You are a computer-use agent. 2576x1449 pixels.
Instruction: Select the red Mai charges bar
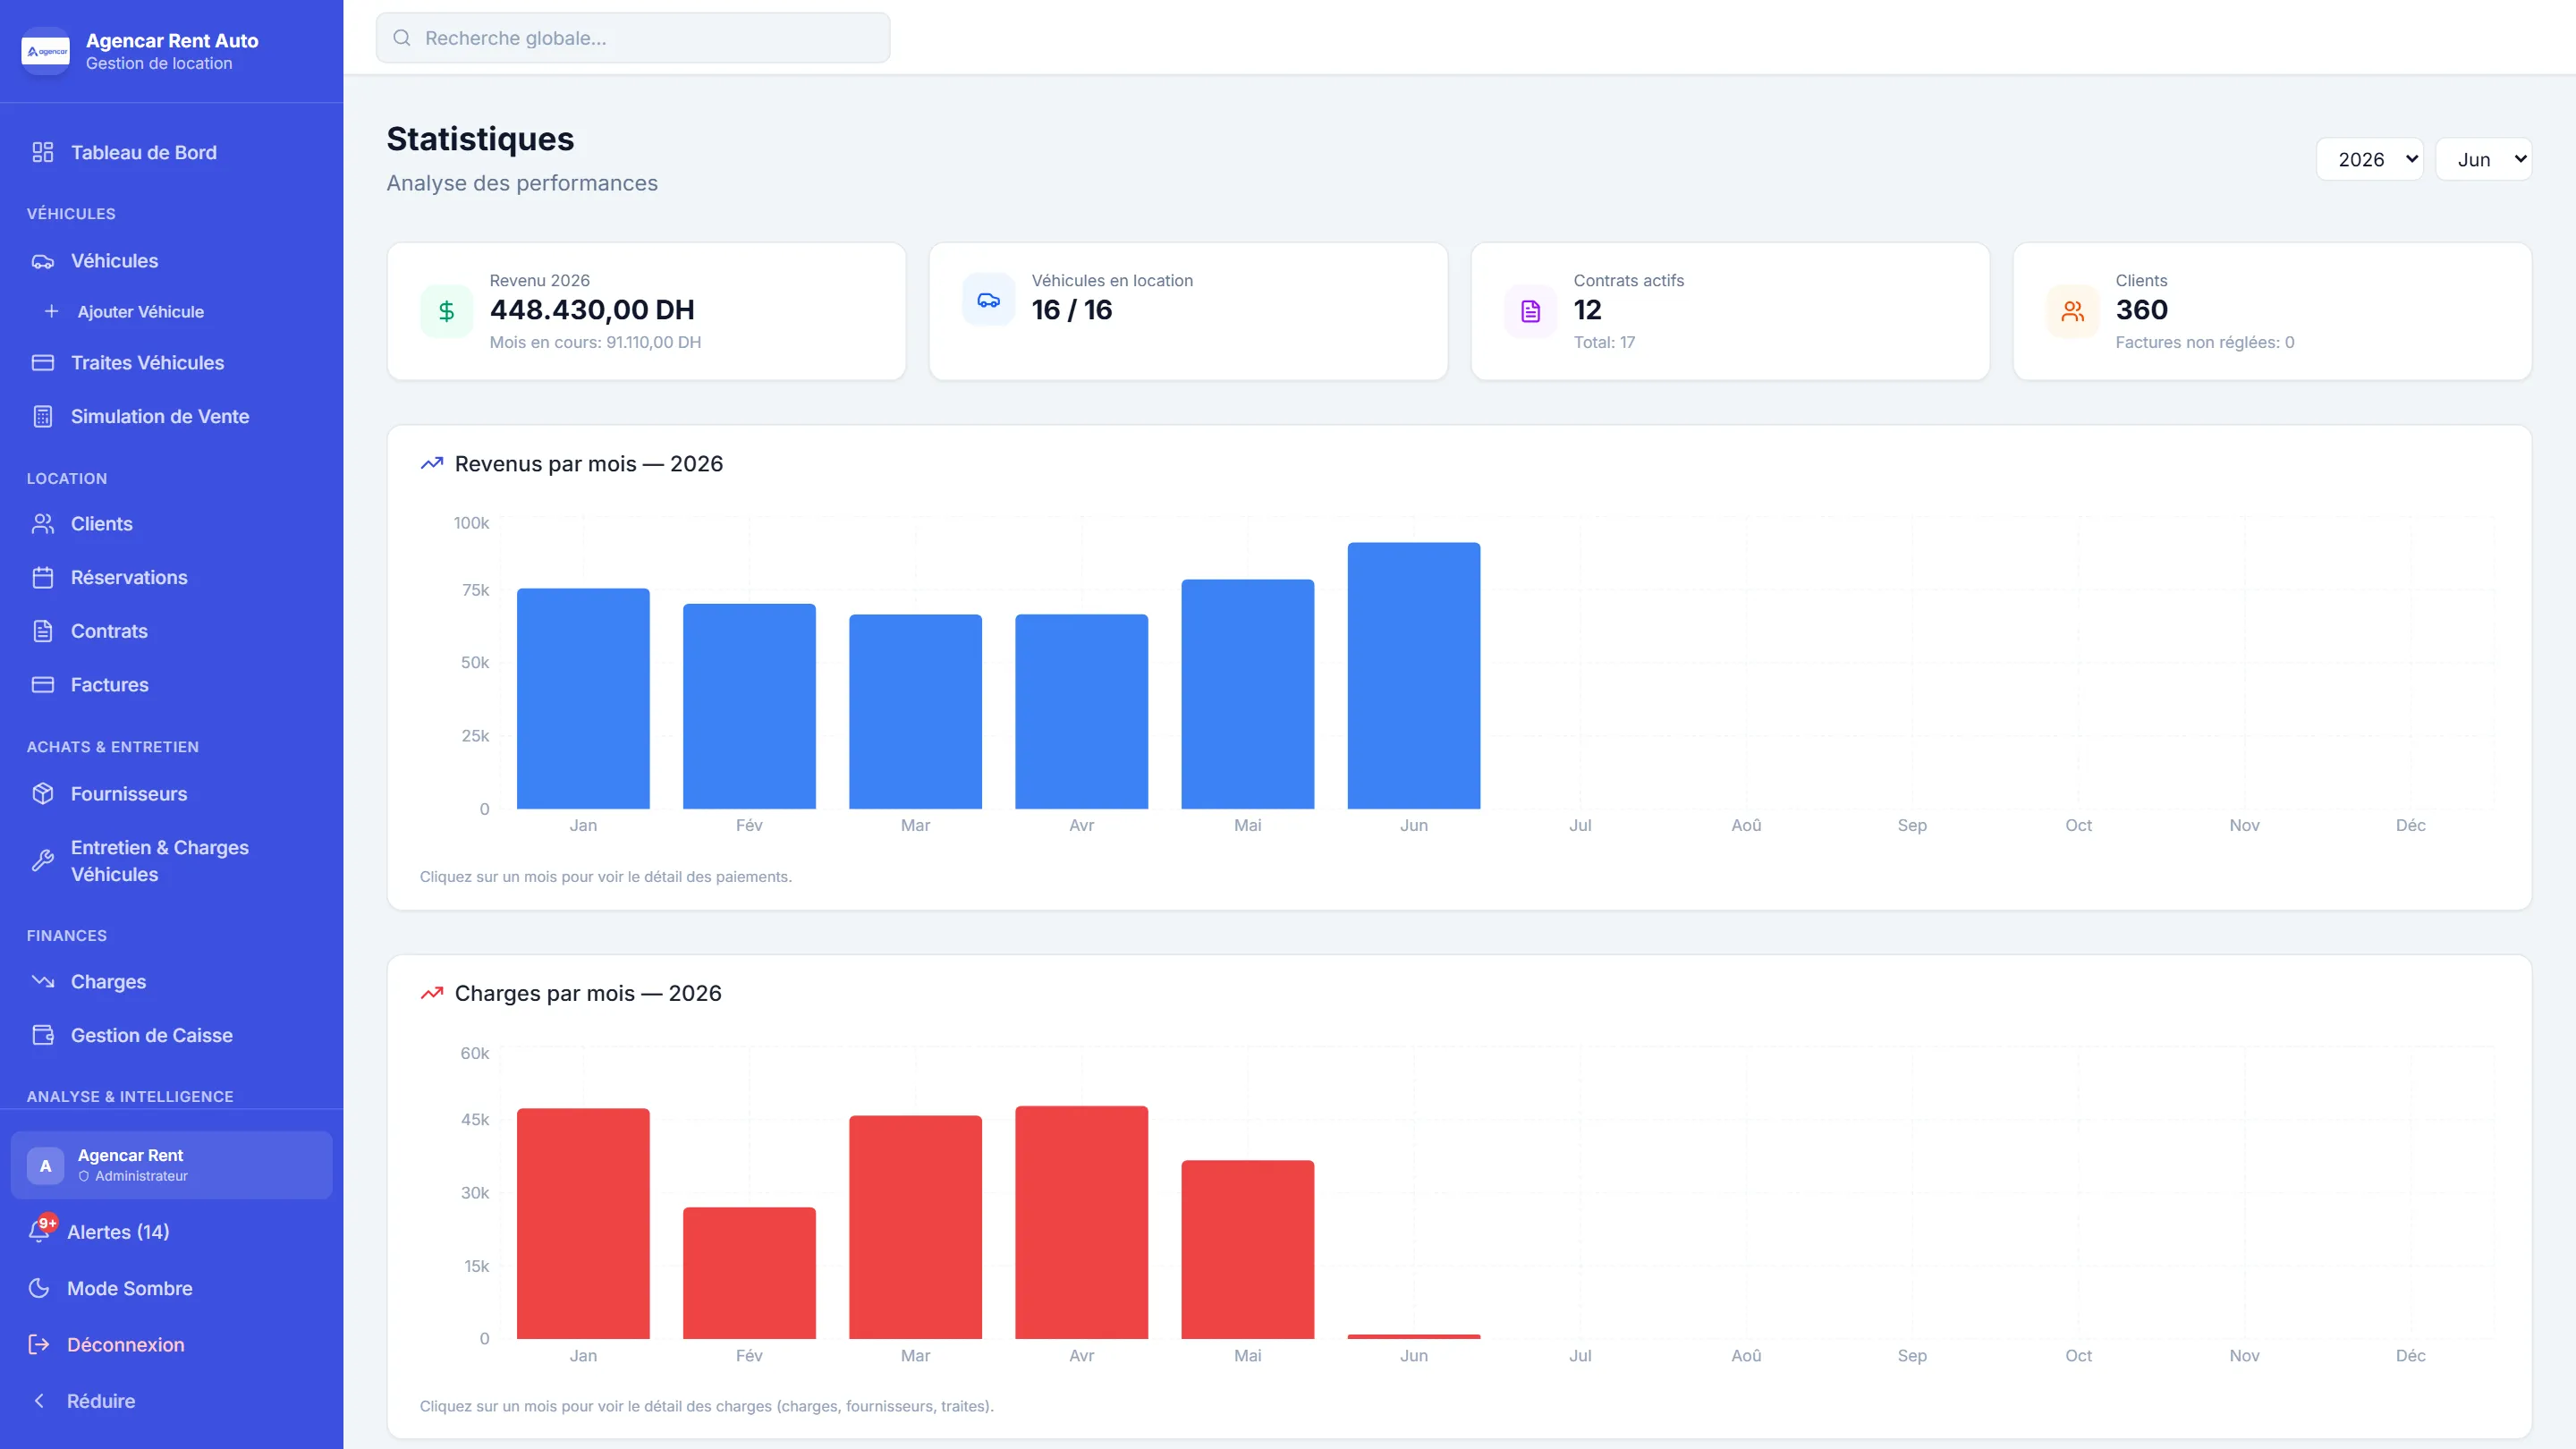[1248, 1250]
